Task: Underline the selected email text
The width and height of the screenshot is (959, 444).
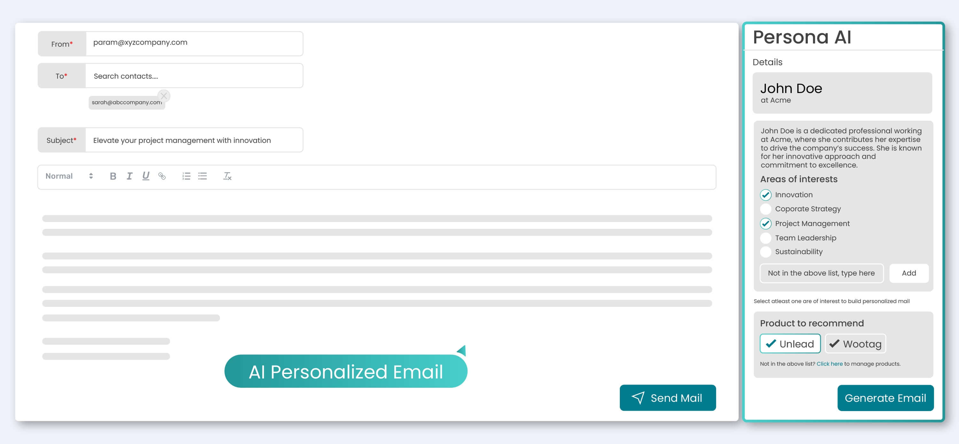Action: pos(145,176)
